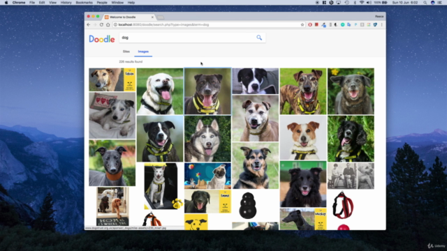Viewport: 447px width, 251px height.
Task: Open the Apple menu
Action: (x=6, y=3)
